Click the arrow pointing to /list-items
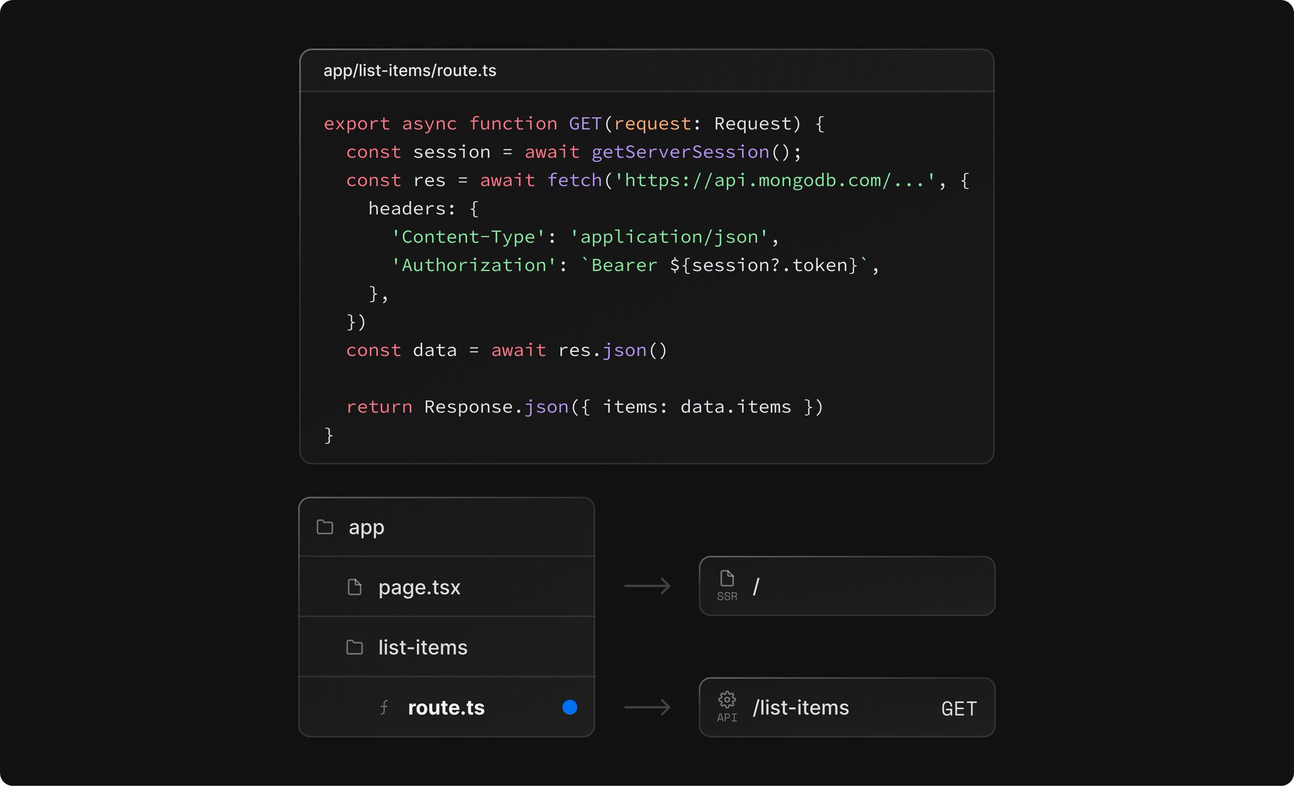Viewport: 1294px width, 786px height. point(647,707)
